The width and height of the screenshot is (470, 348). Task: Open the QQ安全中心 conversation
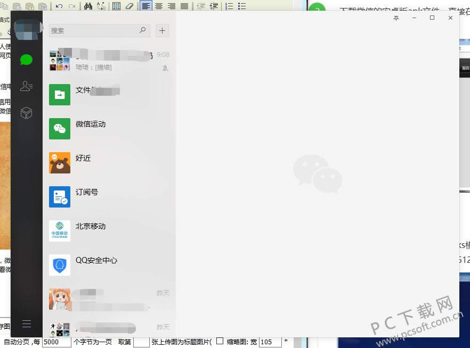109,264
